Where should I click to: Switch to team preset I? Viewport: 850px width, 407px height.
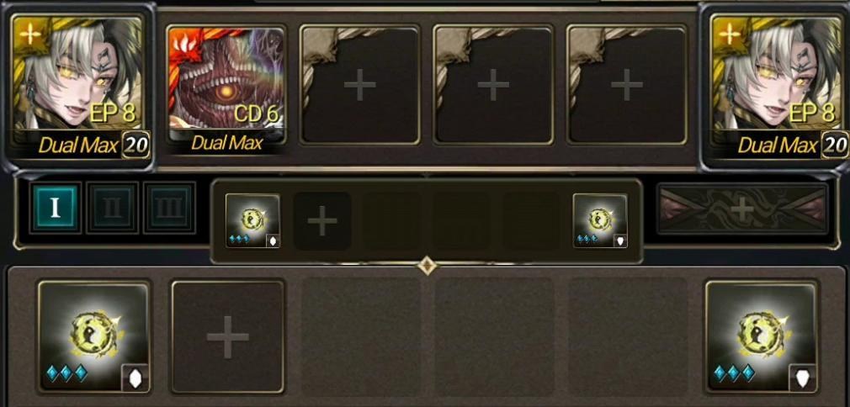(56, 208)
